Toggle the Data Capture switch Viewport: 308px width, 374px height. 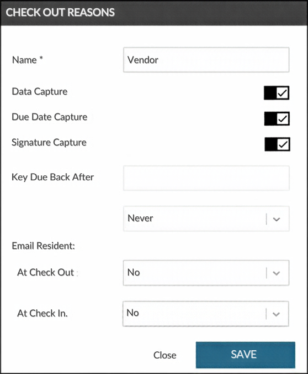click(x=277, y=93)
